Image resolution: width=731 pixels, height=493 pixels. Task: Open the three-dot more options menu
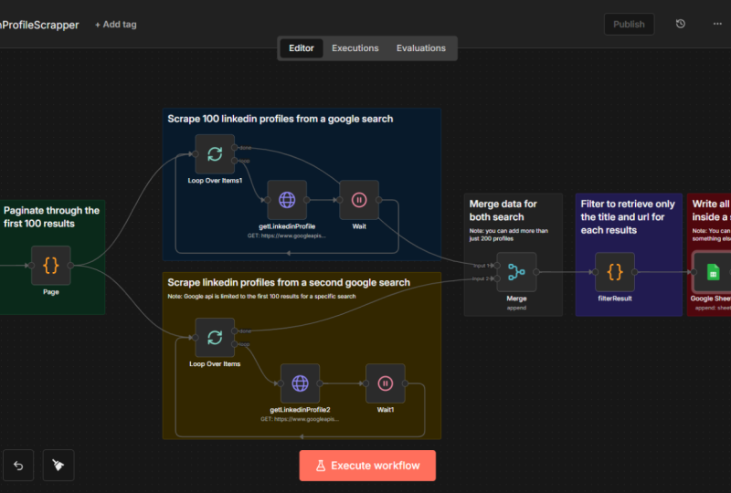tap(717, 24)
